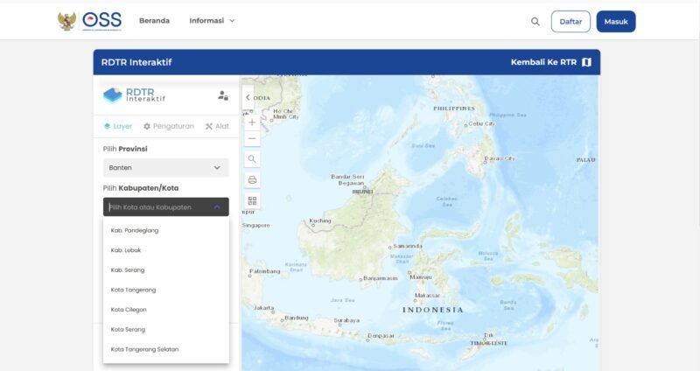Click Surabaya label on the map
The height and width of the screenshot is (371, 700).
coord(346,320)
